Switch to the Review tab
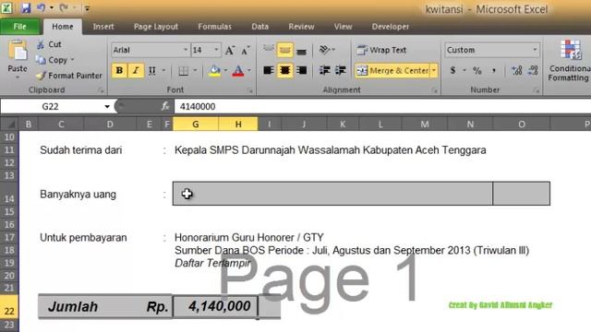 click(301, 27)
